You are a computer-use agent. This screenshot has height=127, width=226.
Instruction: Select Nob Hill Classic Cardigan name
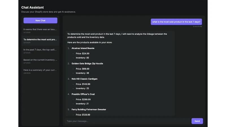[84, 79]
